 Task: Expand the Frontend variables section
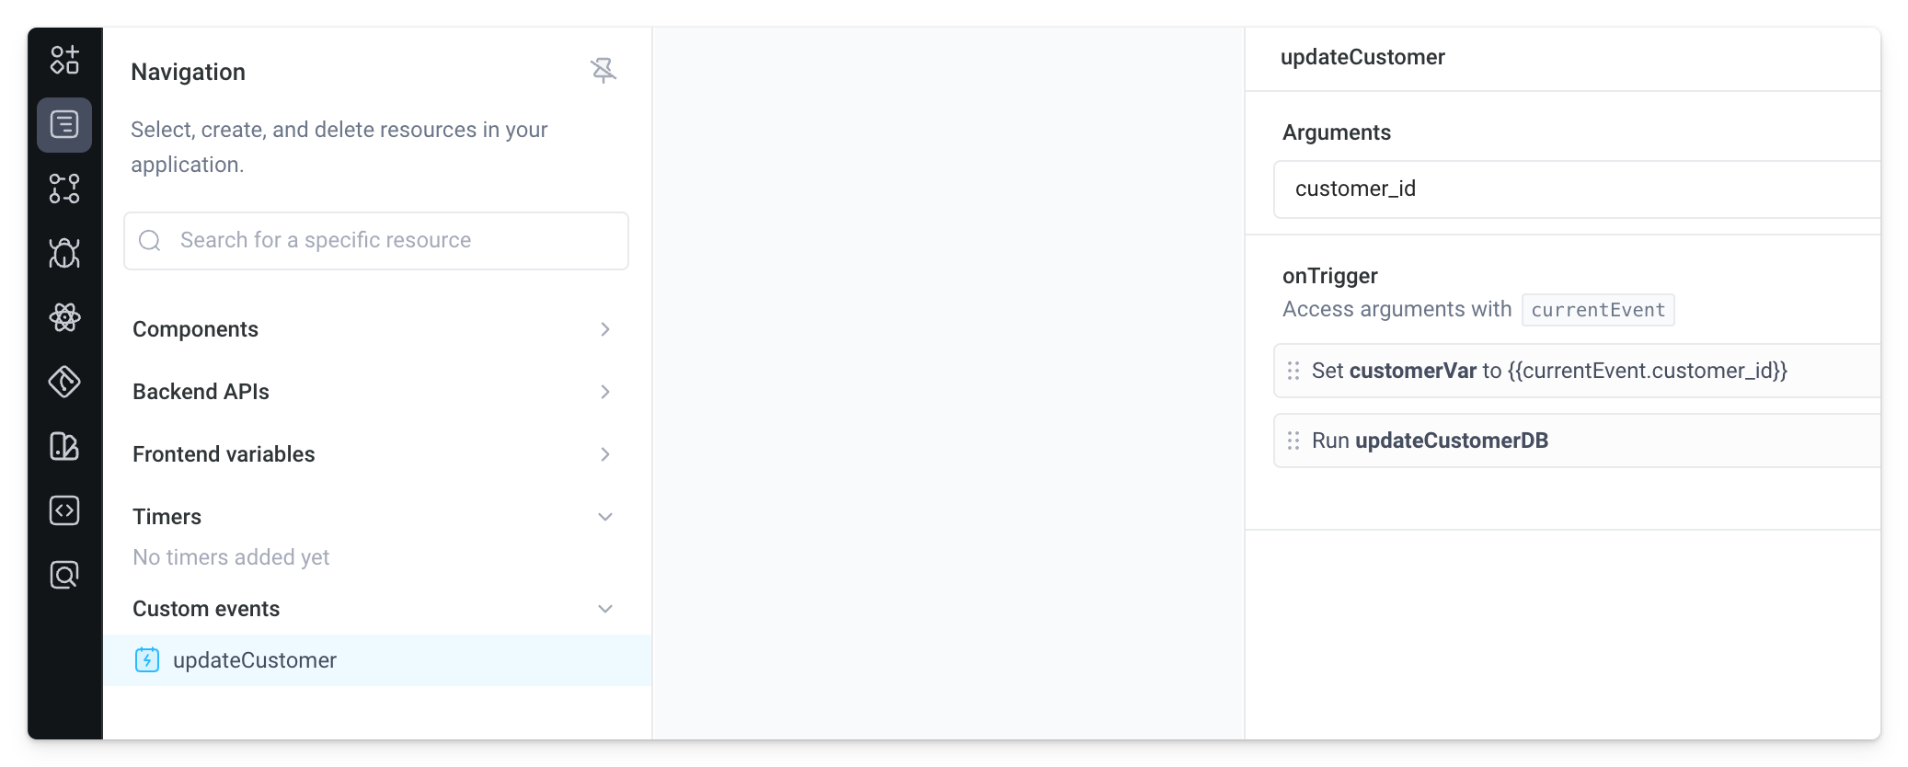click(x=604, y=453)
